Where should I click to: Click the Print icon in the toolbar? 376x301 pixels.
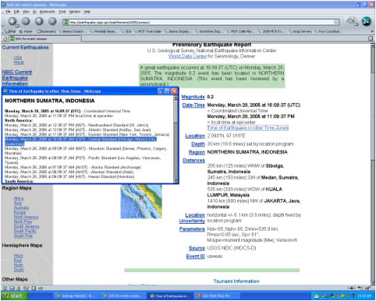click(x=352, y=21)
